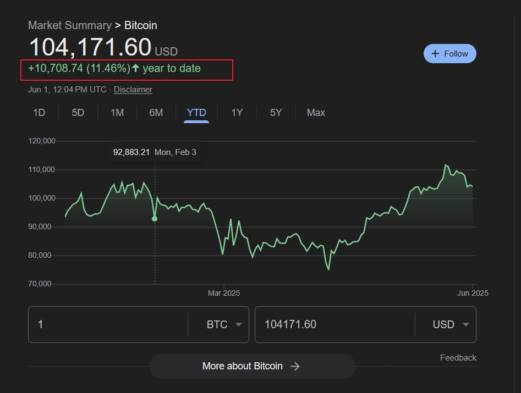Click the 100,000 axis label
Screen dimensions: 521x393
(42, 198)
